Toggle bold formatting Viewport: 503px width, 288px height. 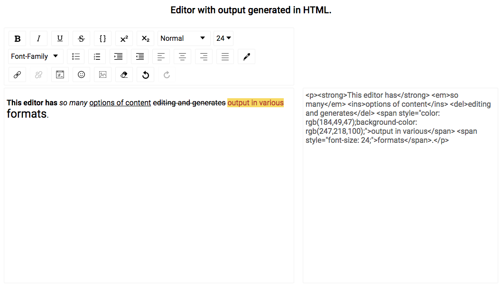(17, 38)
